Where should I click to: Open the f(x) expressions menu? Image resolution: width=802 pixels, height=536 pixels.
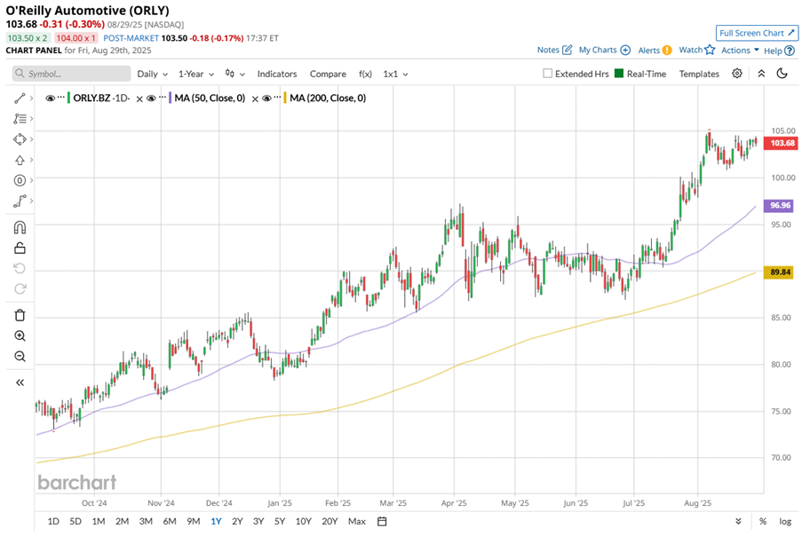point(365,74)
